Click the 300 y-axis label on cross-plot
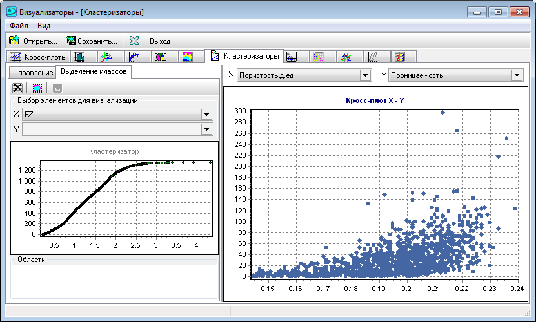The width and height of the screenshot is (536, 322). [240, 111]
